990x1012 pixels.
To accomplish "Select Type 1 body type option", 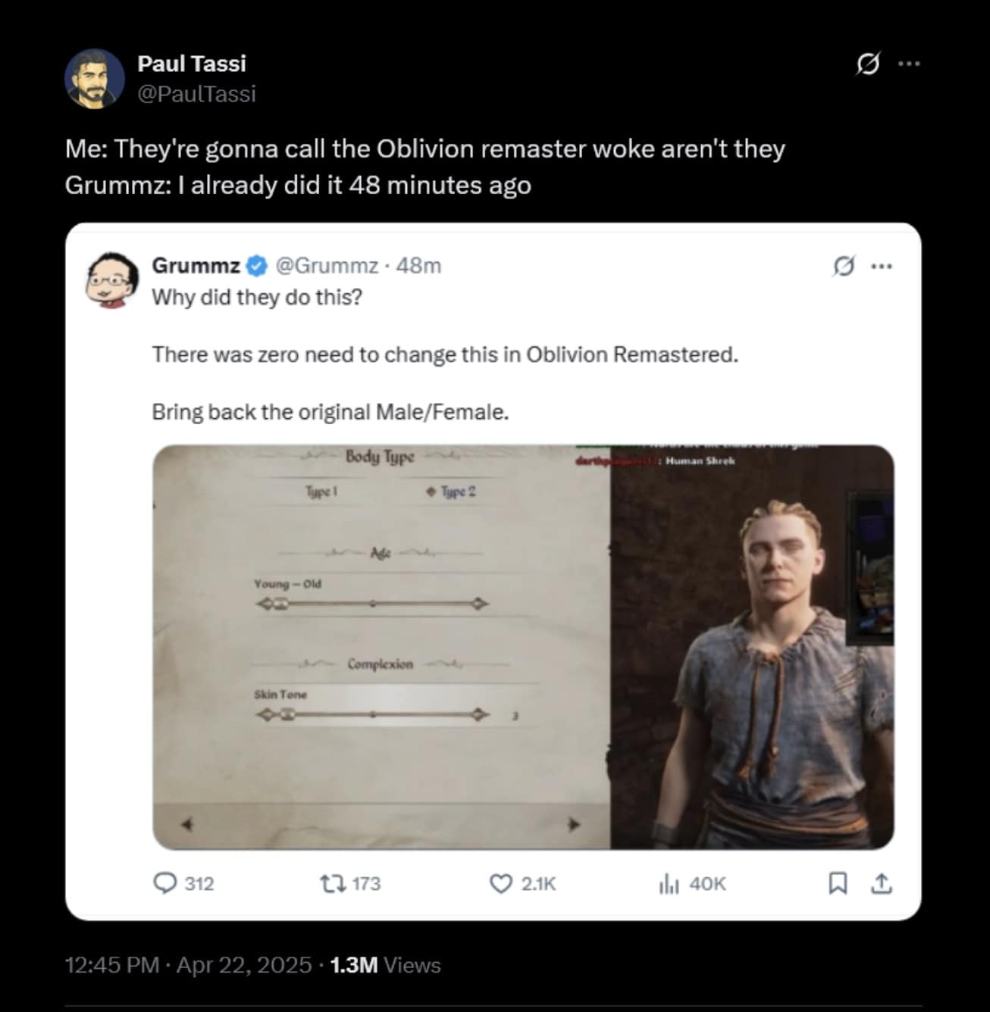I will coord(321,492).
